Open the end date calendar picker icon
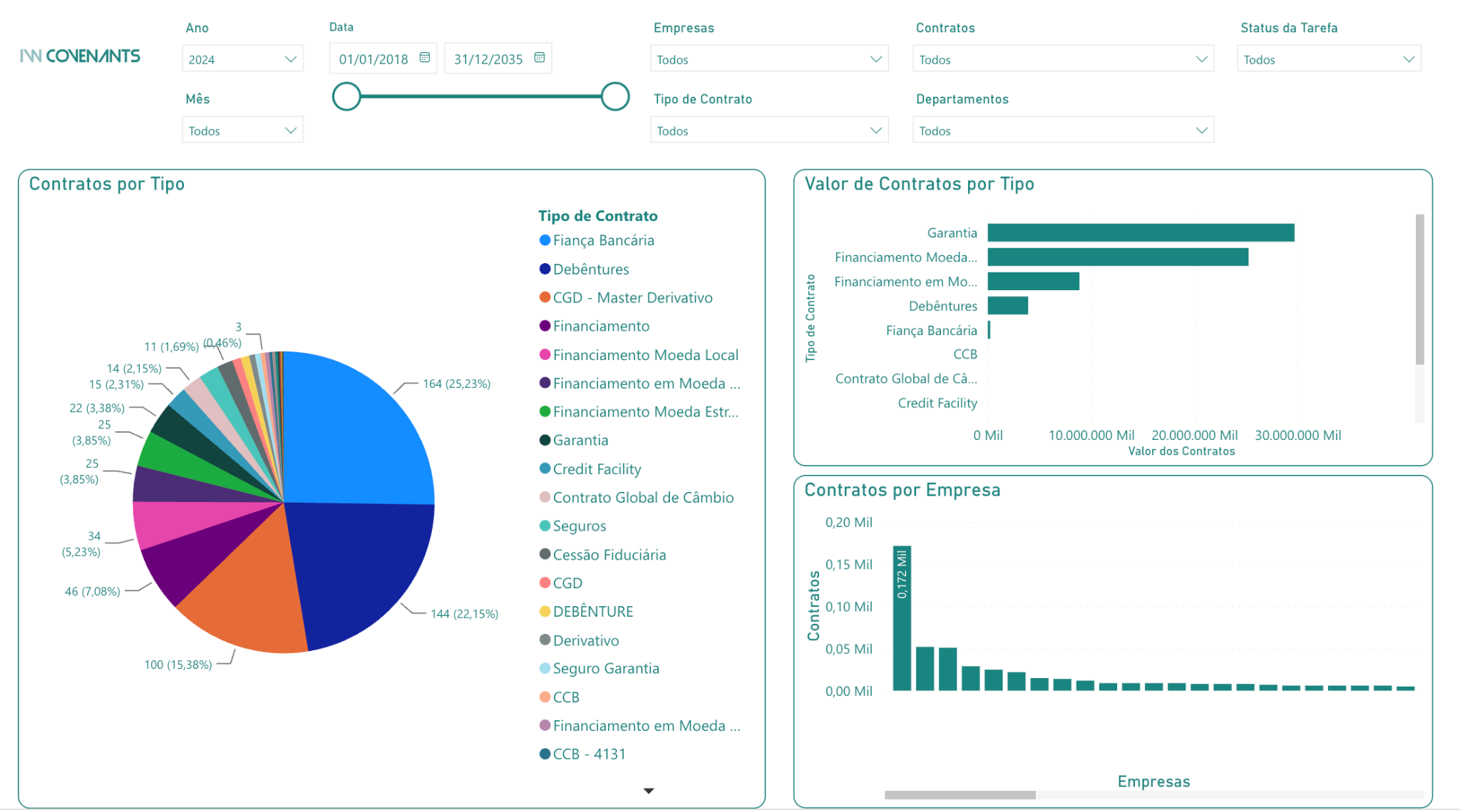 (x=540, y=58)
